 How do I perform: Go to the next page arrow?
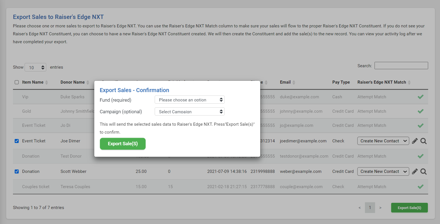[x=380, y=208]
